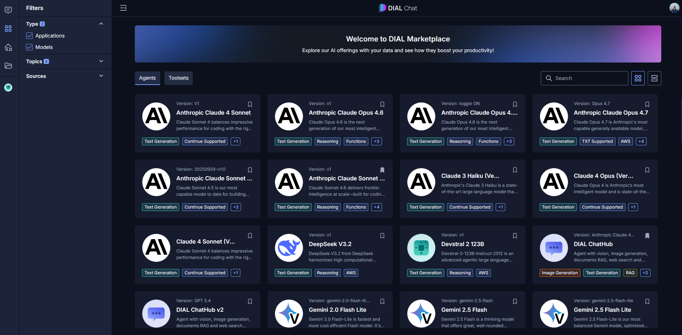The height and width of the screenshot is (335, 682).
Task: Open Gemini 2.5 Flash title
Action: pyautogui.click(x=464, y=310)
